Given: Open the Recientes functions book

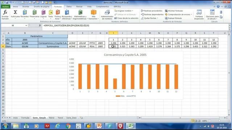Looking at the screenshot, I should click(x=25, y=14).
